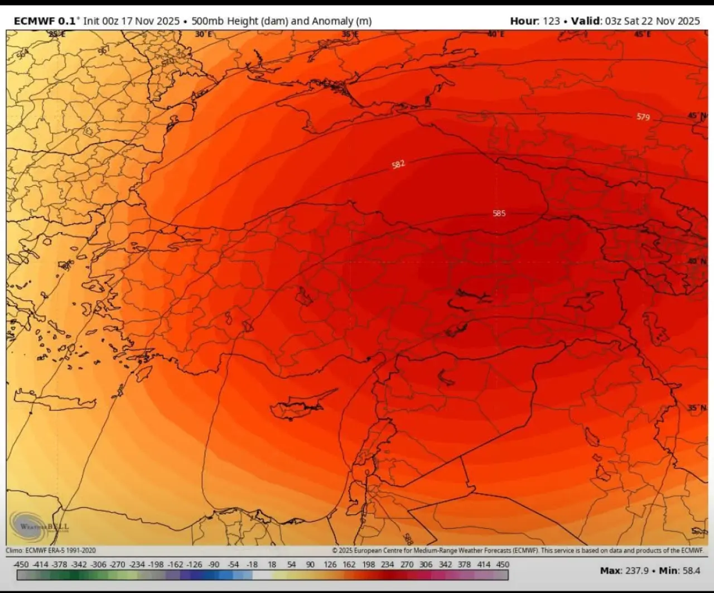
Task: Click the 30°E longitude label
Action: [x=203, y=35]
